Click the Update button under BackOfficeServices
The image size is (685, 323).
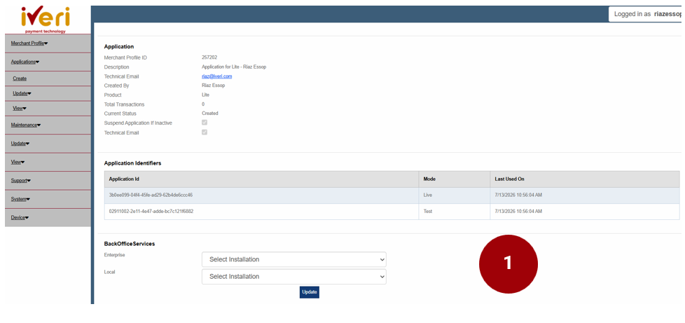(310, 292)
